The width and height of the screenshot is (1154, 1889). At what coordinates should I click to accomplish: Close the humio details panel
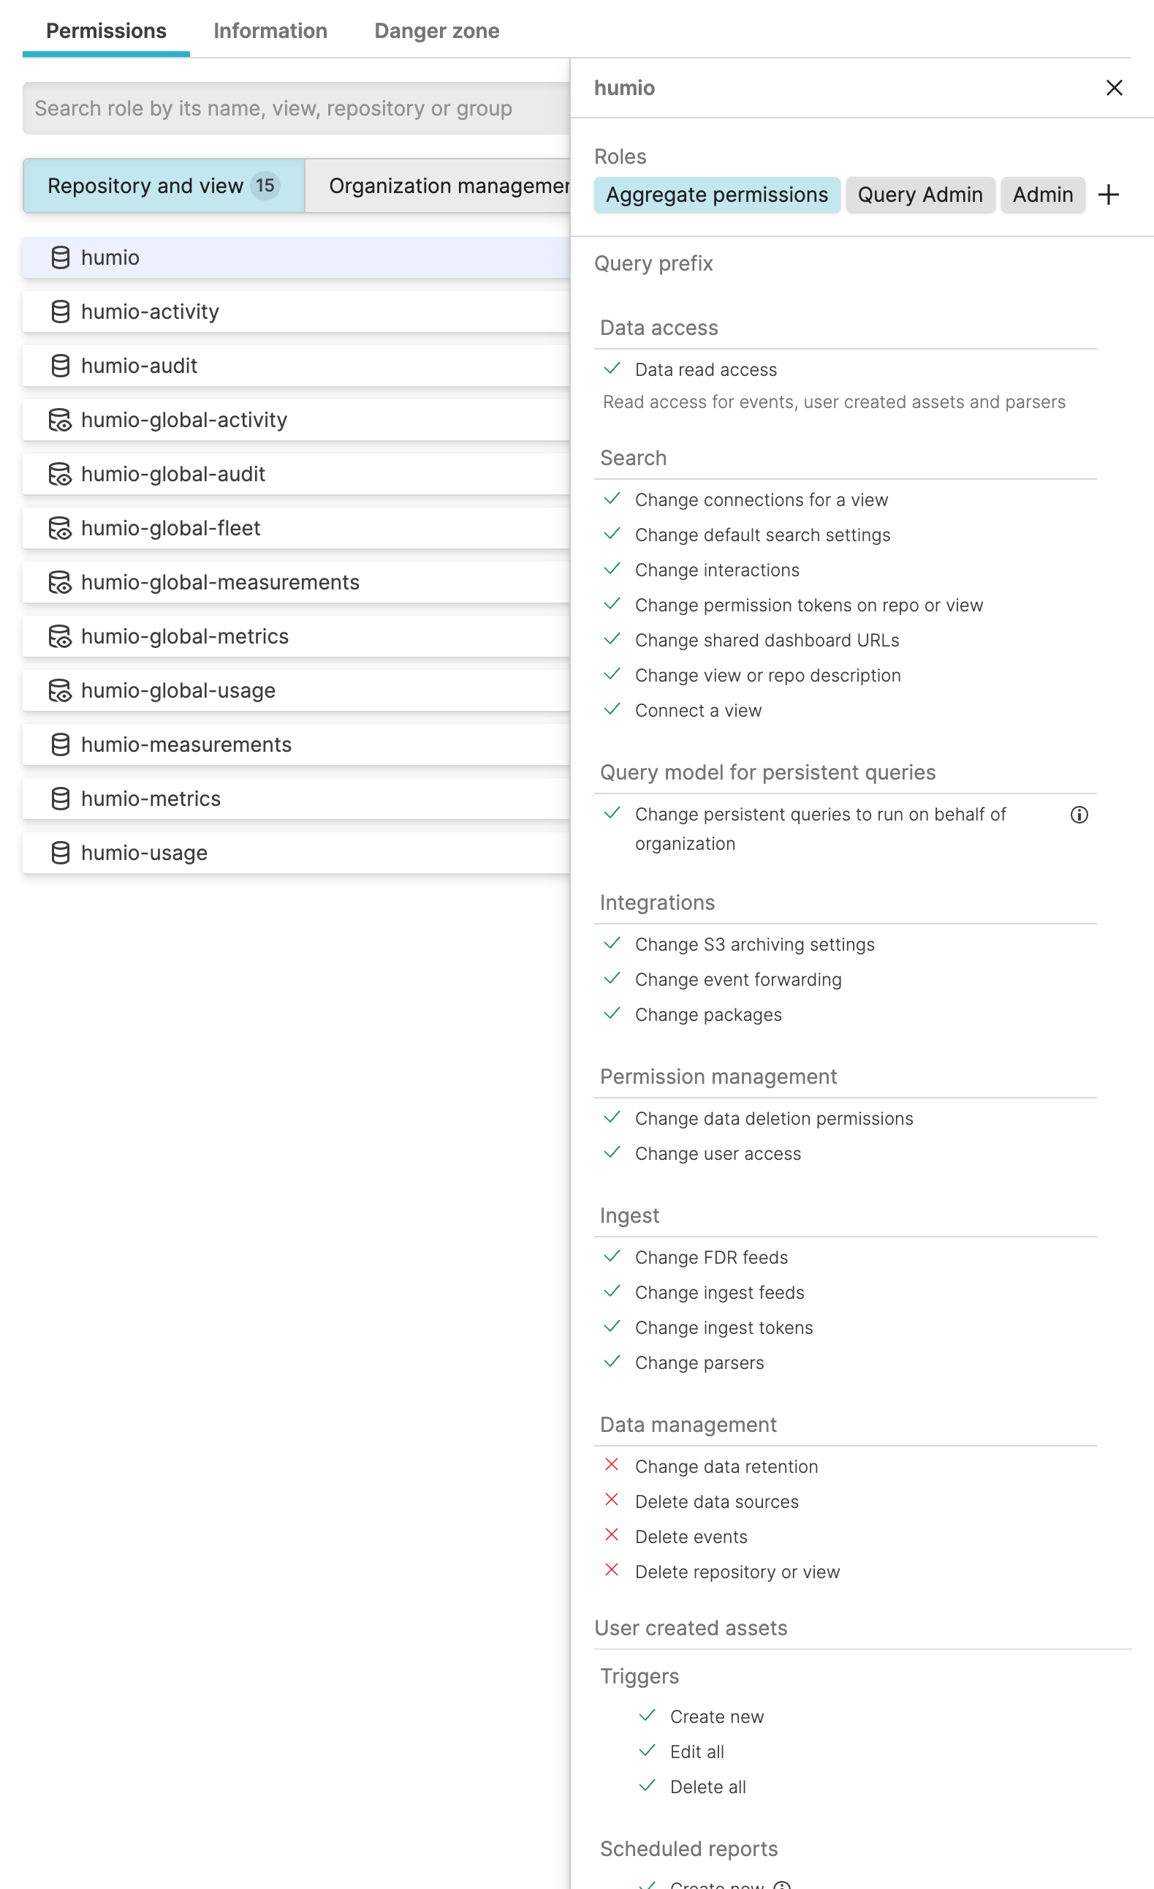click(1115, 88)
